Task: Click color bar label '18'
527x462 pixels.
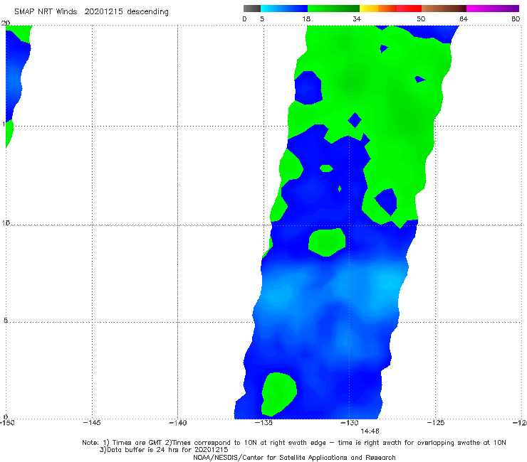Action: pyautogui.click(x=306, y=18)
